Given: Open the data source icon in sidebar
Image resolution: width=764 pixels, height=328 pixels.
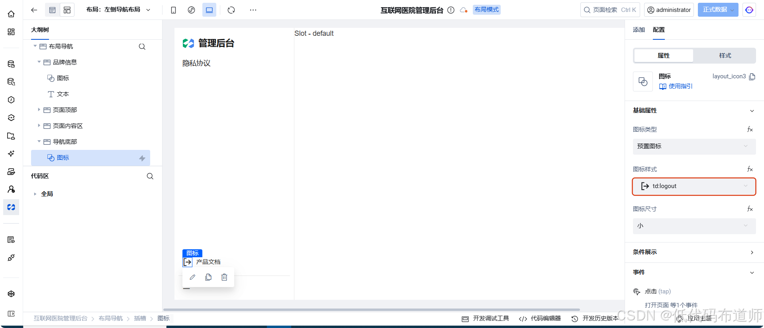Looking at the screenshot, I should 11,64.
